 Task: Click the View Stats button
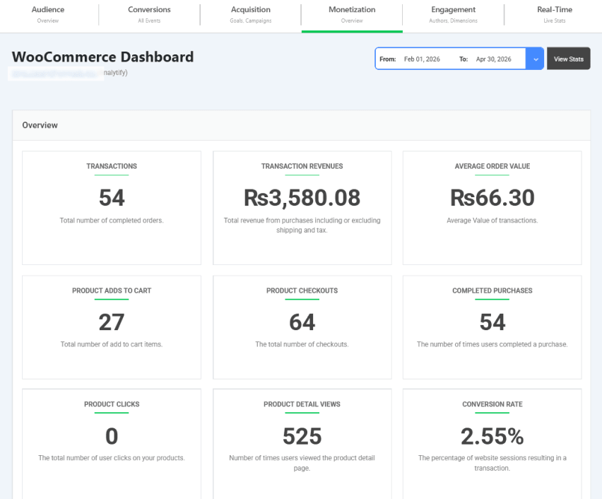tap(569, 59)
